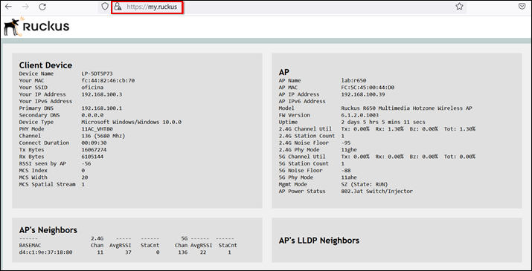Select 2.4G Phy Mode value 11ghe

pos(349,150)
